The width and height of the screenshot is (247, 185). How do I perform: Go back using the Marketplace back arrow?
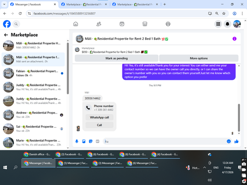coord(6,35)
